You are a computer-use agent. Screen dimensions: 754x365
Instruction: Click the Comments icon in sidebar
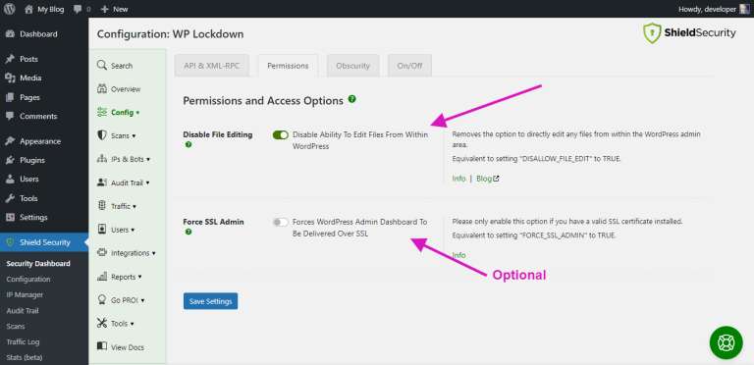click(x=10, y=116)
